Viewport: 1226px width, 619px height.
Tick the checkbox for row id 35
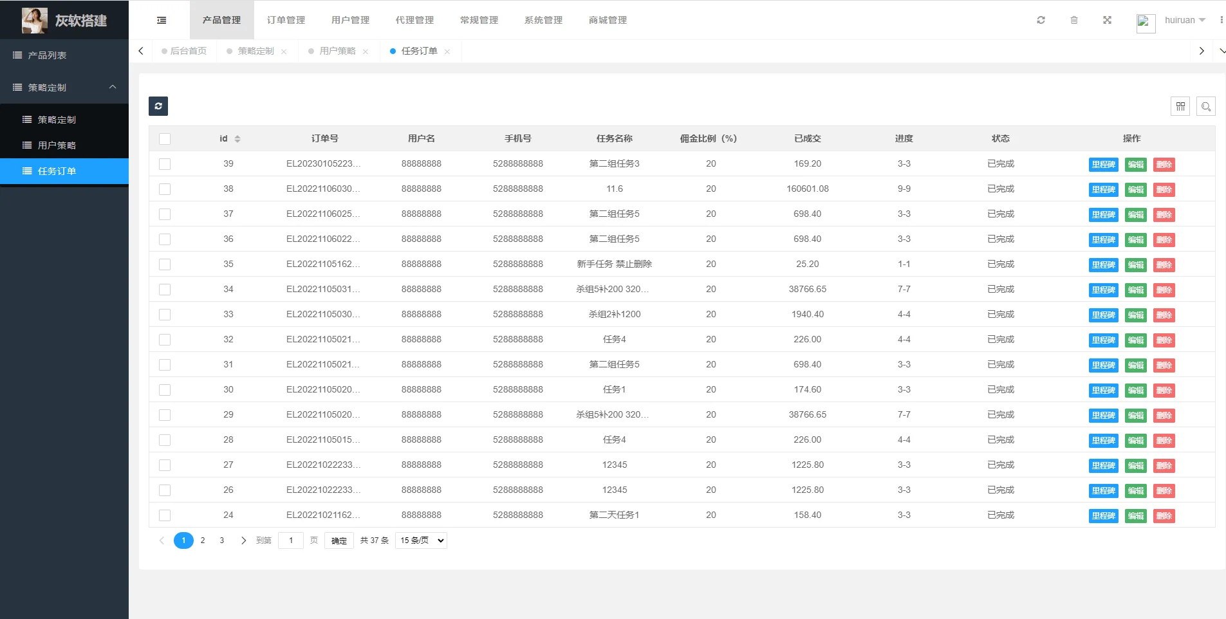(x=165, y=264)
